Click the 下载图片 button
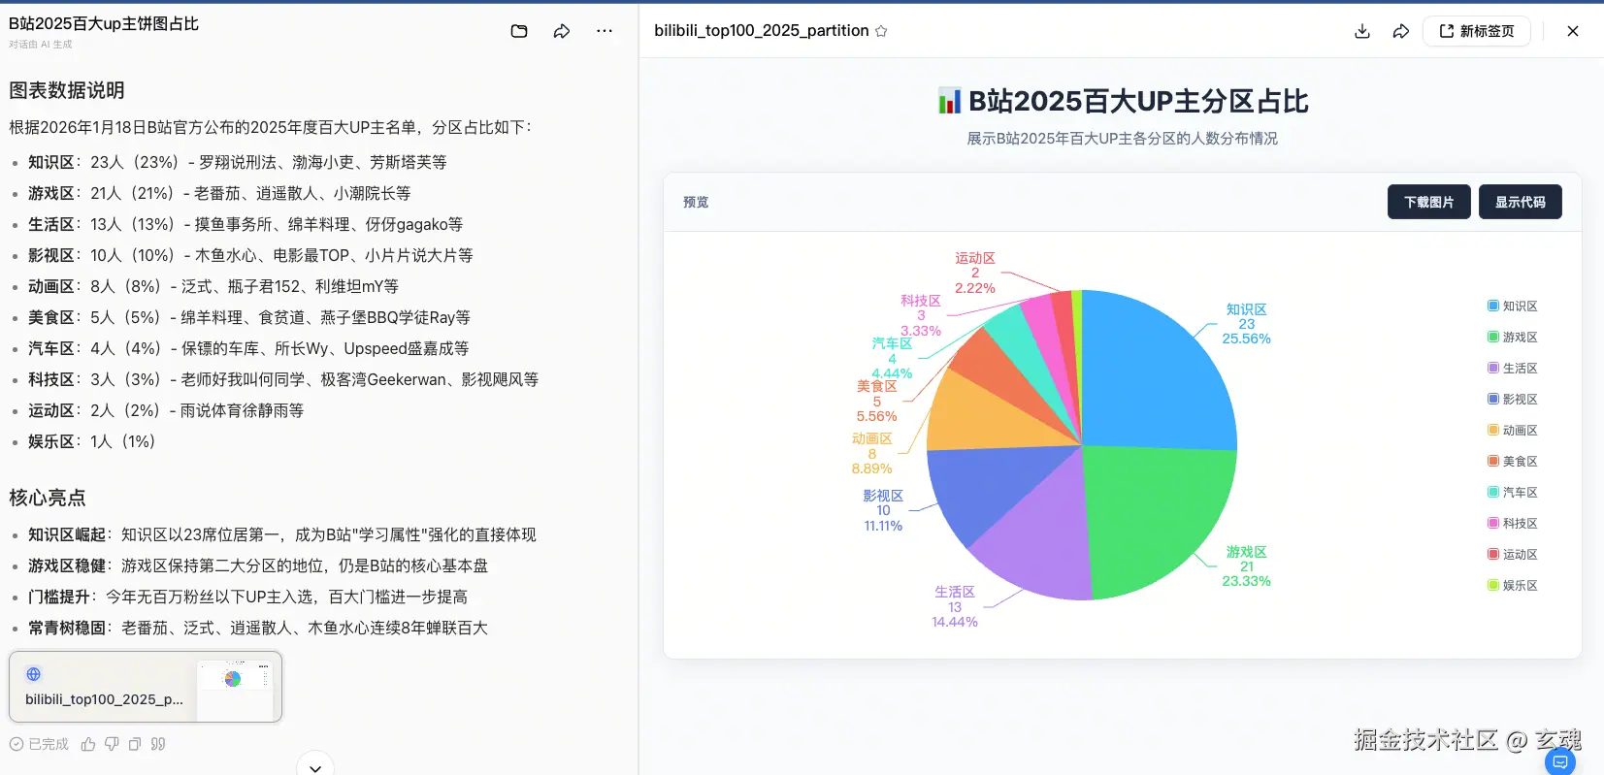Image resolution: width=1604 pixels, height=775 pixels. 1428,202
